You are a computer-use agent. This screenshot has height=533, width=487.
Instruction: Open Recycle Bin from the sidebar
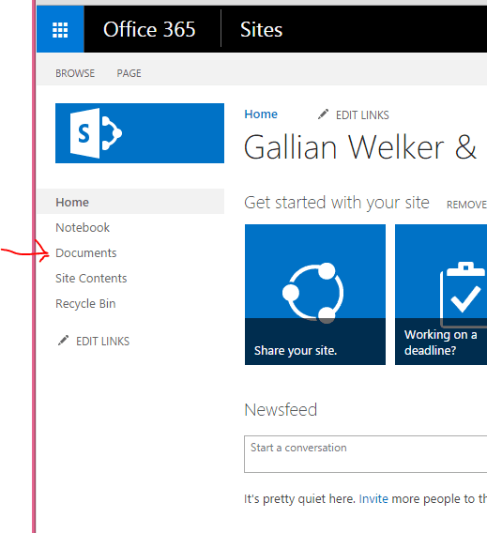pyautogui.click(x=85, y=303)
